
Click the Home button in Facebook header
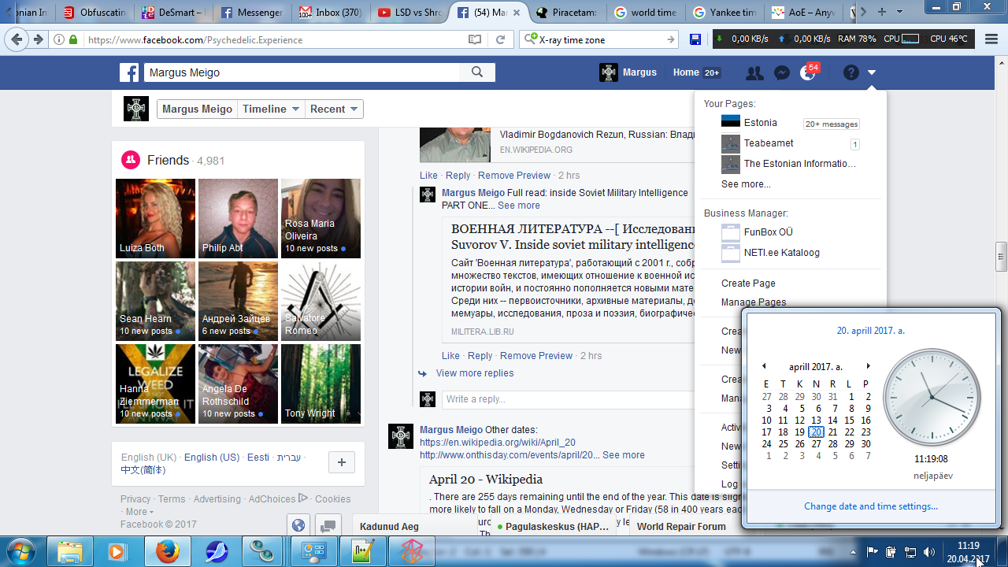[686, 72]
